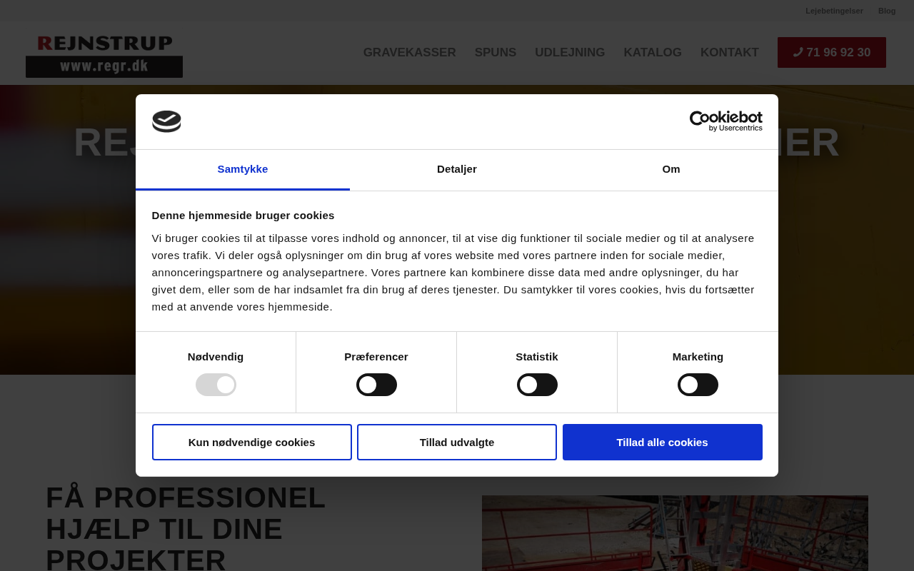Click Tillad udvalgte button

pos(457,442)
